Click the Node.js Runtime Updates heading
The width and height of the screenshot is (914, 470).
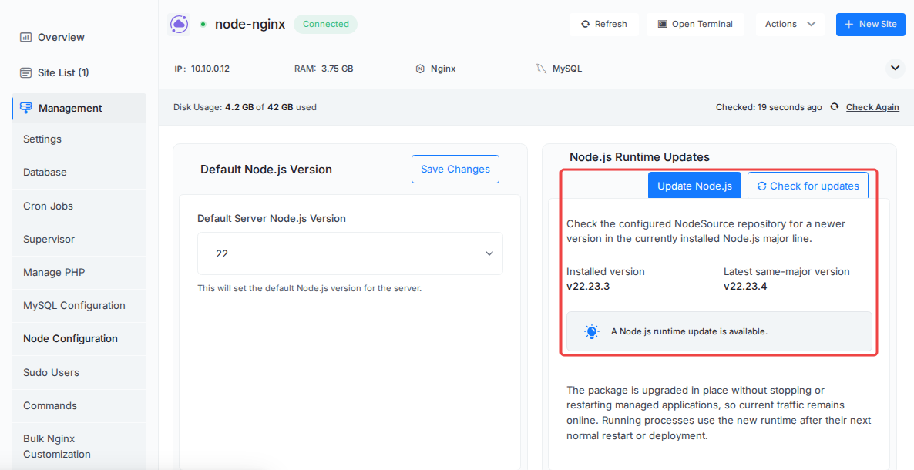640,157
